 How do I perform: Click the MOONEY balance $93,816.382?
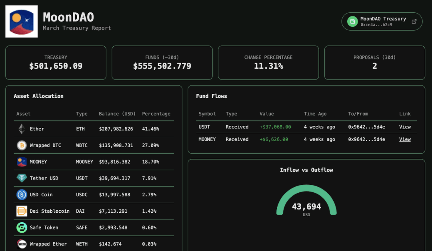tap(115, 162)
